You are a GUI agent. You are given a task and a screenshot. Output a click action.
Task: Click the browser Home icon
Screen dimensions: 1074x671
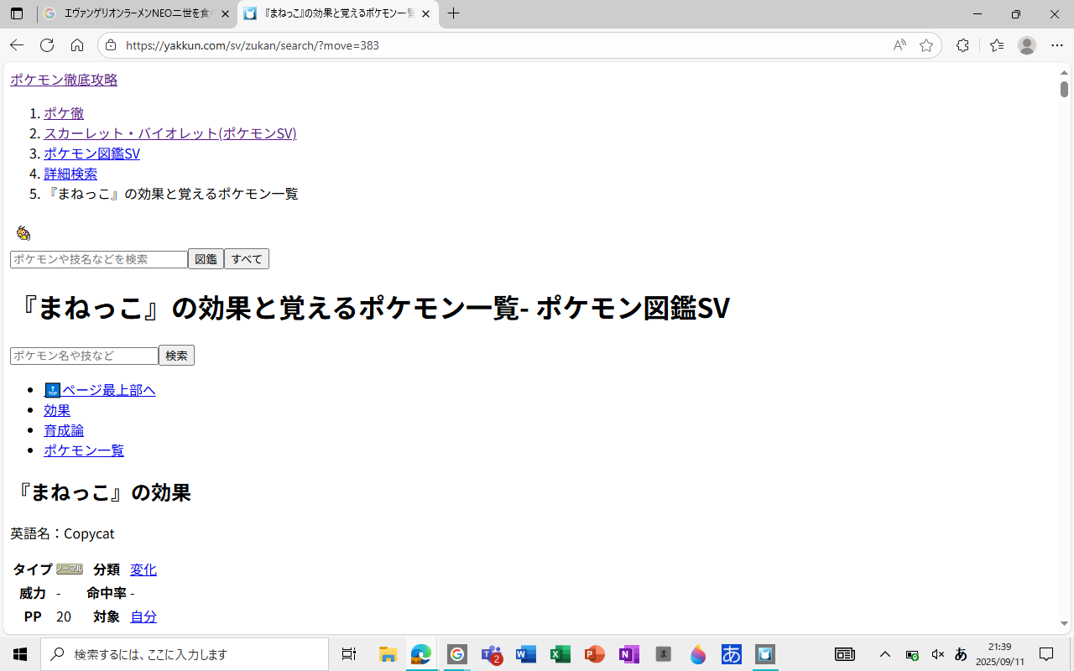pyautogui.click(x=77, y=45)
